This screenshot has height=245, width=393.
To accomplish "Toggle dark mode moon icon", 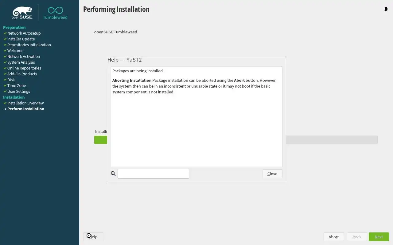I will click(x=386, y=9).
